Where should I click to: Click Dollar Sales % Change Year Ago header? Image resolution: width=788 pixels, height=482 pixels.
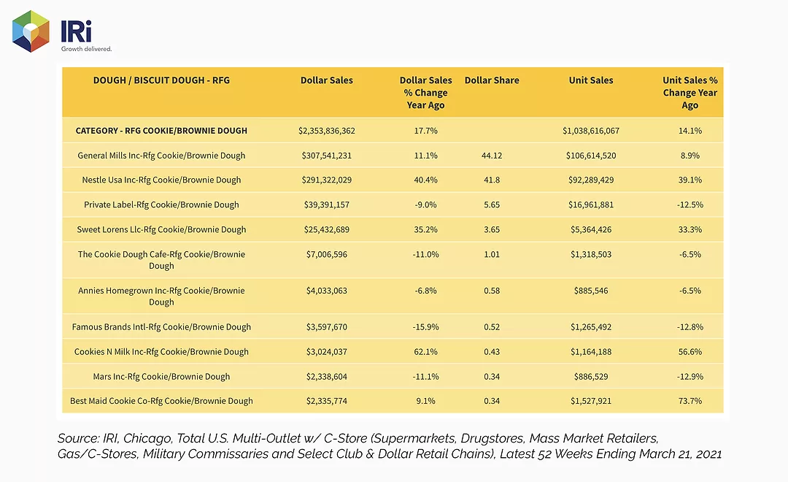tap(425, 93)
